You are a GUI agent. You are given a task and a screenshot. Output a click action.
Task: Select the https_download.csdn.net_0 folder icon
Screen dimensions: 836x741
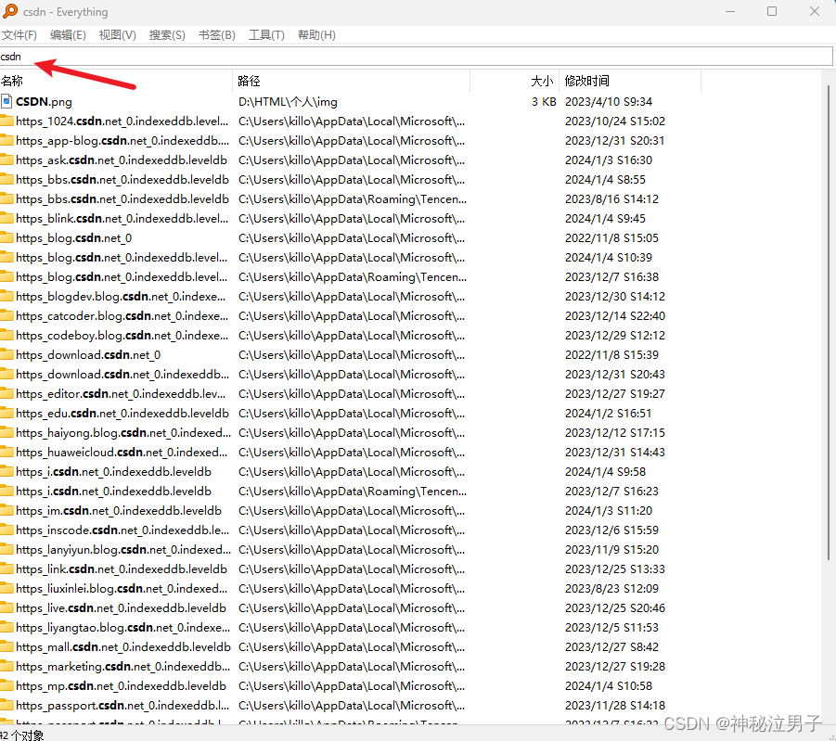pyautogui.click(x=6, y=354)
